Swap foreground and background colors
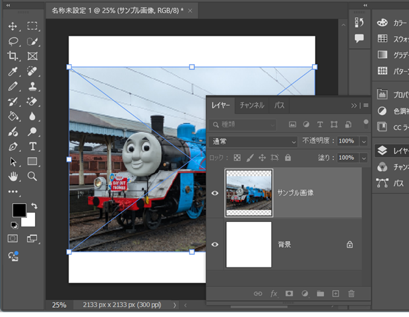Viewport: 409px width, 317px height. [34, 206]
